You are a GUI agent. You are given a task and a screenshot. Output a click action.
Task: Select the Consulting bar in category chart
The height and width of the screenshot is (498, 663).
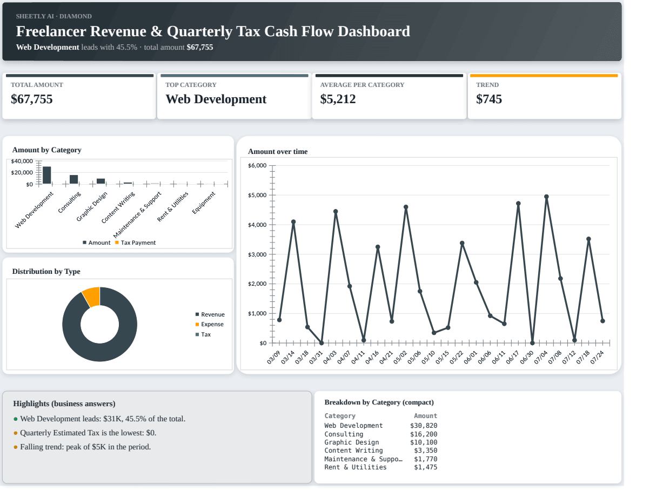coord(74,179)
